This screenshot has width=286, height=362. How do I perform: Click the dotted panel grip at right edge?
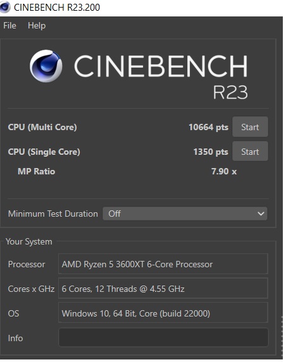[282, 336]
